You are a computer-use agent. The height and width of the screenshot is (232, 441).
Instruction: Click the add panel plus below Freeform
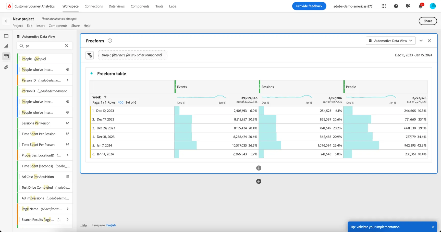(x=259, y=181)
